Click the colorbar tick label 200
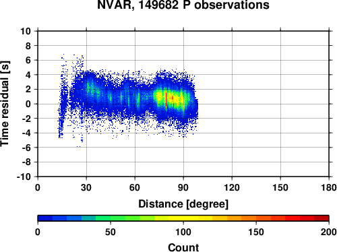 coord(328,232)
